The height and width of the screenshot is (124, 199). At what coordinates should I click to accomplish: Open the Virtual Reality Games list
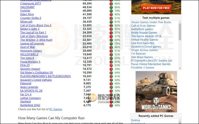[145, 40]
